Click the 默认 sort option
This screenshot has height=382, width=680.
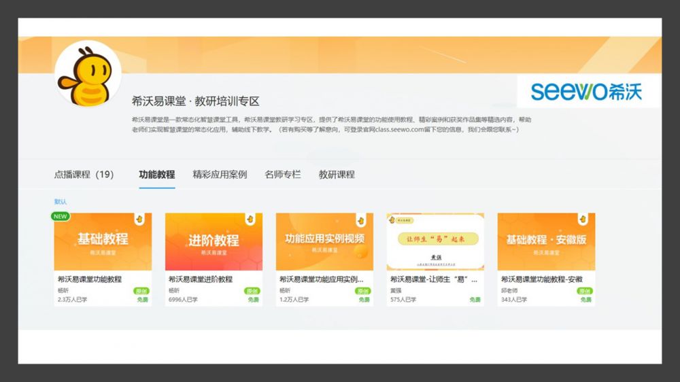coord(61,202)
